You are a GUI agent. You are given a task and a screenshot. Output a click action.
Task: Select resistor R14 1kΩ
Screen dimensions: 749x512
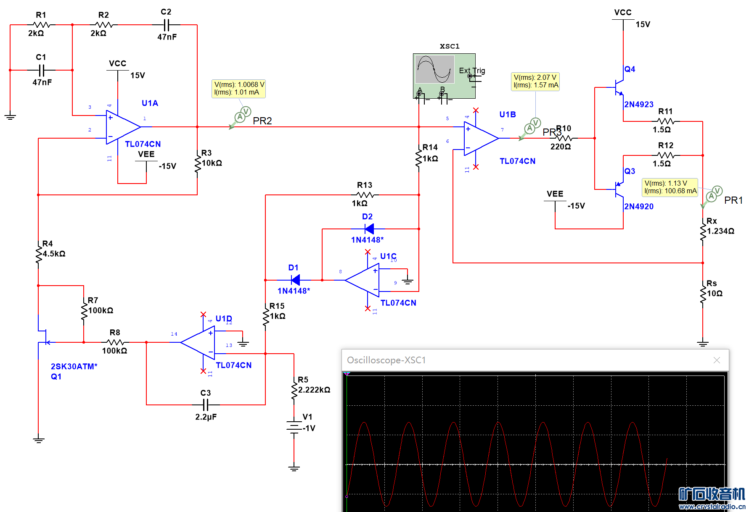(419, 158)
